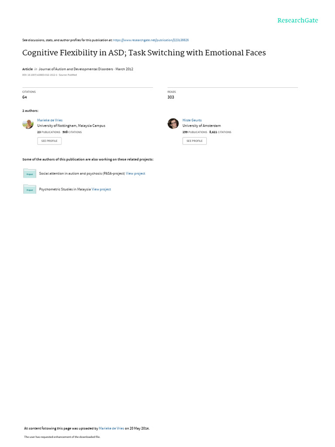Click the citations count 64
Viewport: 335px width, 447px height.
tap(24, 97)
